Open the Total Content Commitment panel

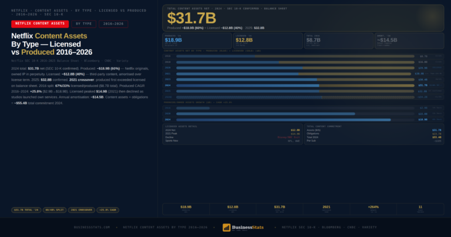click(x=374, y=134)
